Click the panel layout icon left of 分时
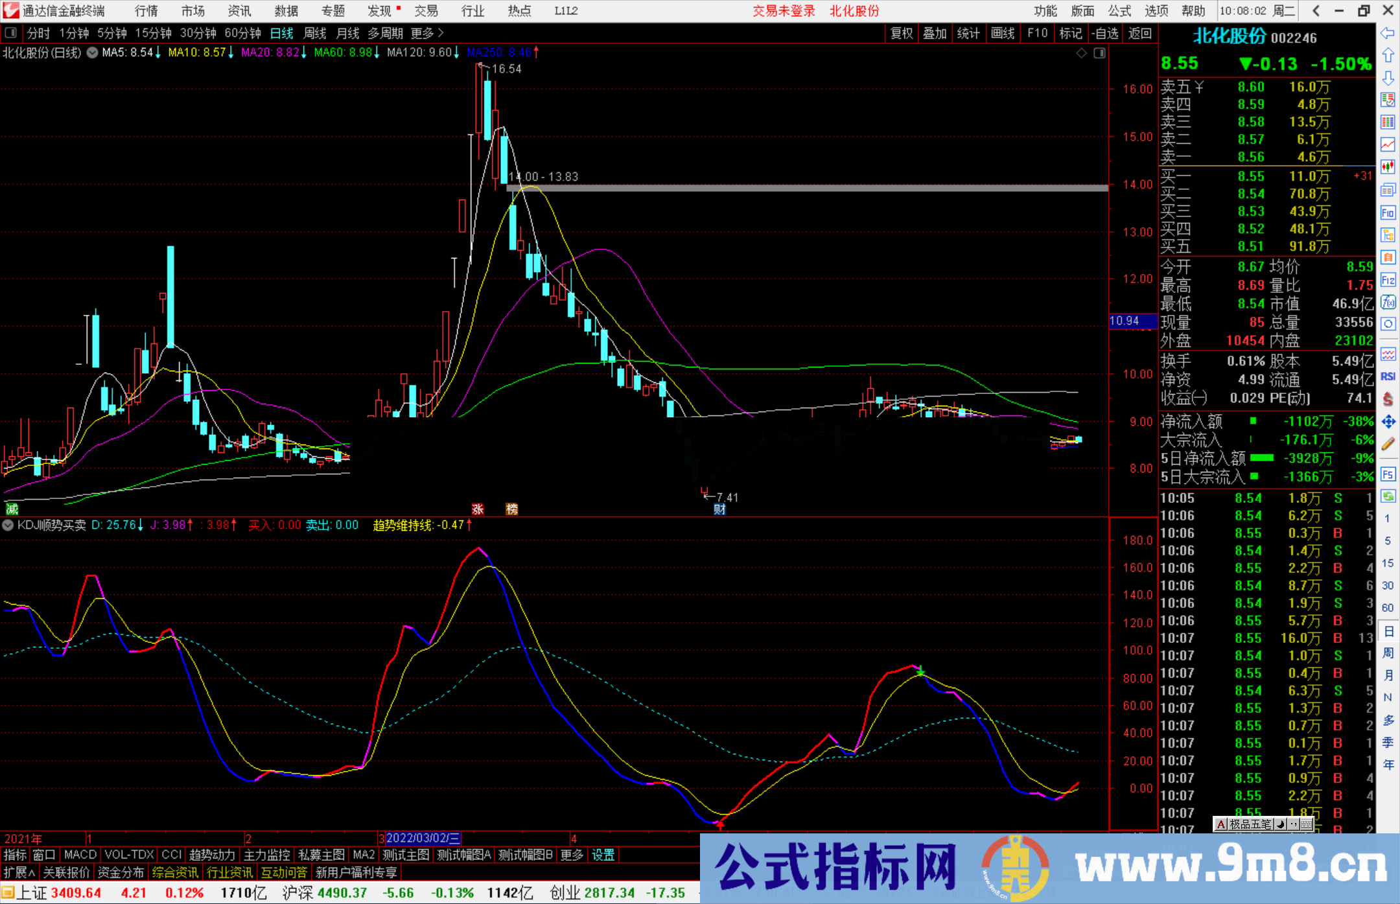The height and width of the screenshot is (904, 1400). pos(11,33)
